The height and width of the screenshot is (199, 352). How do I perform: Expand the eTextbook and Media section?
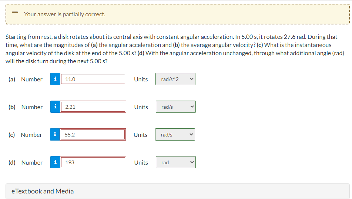click(177, 191)
